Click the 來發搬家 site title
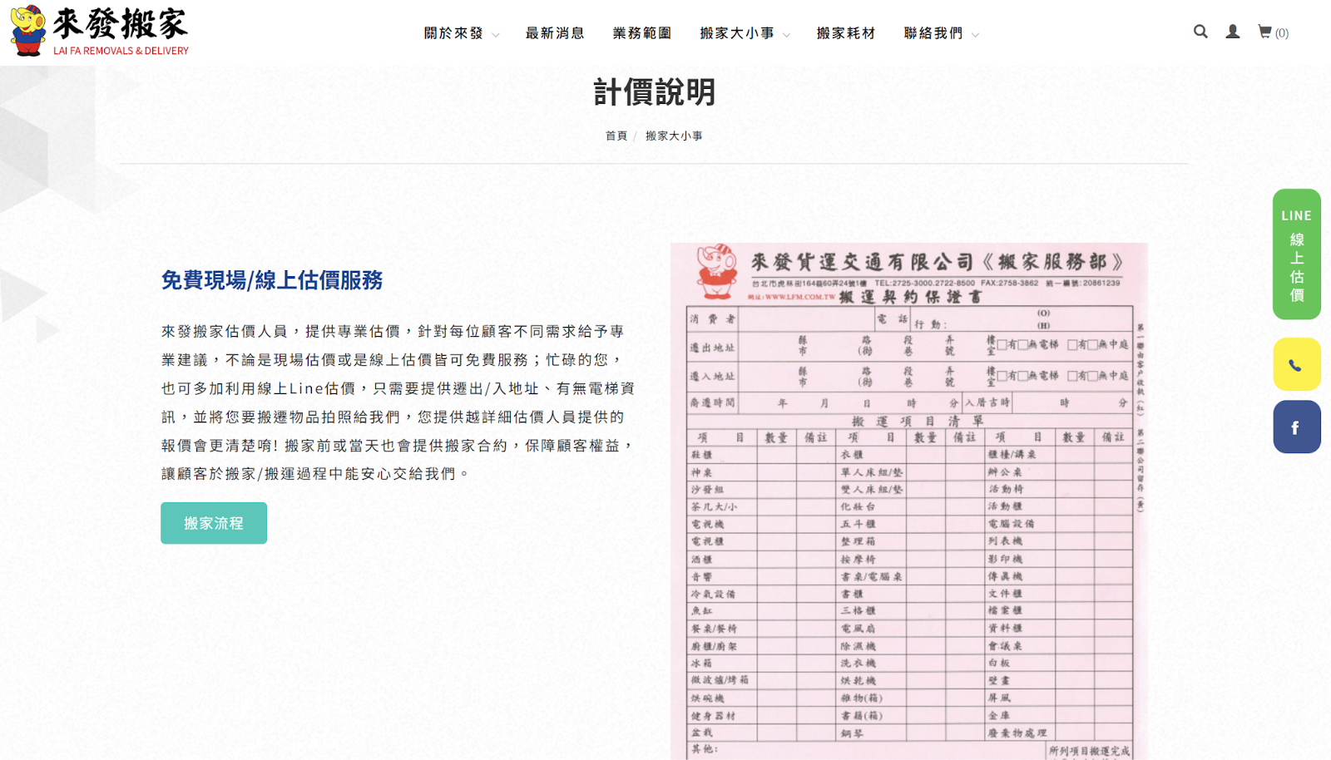This screenshot has height=760, width=1331. coord(121,24)
